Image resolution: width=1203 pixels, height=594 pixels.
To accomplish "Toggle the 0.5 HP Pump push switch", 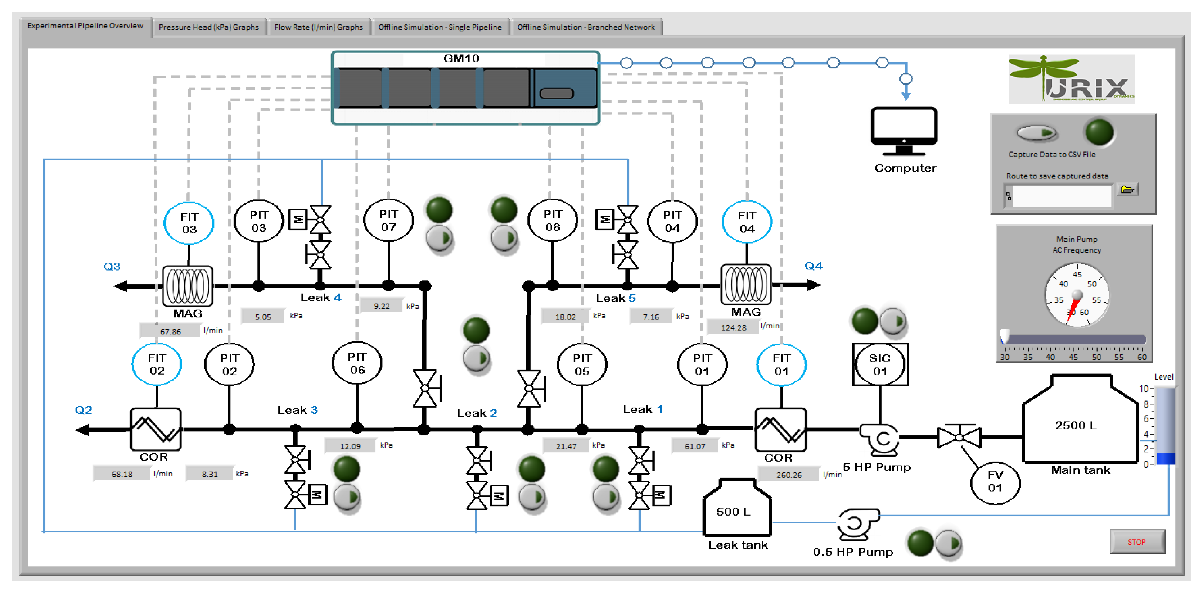I will (x=949, y=543).
